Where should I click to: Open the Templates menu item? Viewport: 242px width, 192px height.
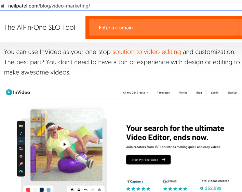163,93
